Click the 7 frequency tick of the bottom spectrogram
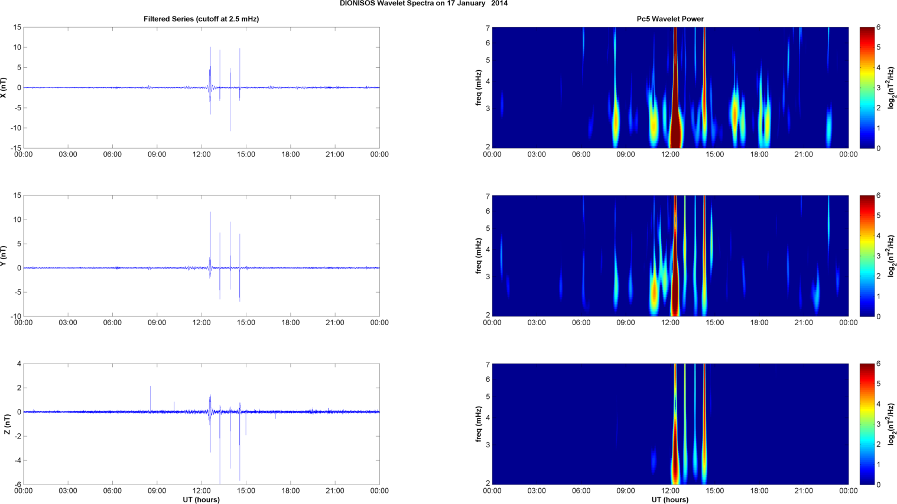Image resolution: width=897 pixels, height=504 pixels. (488, 365)
